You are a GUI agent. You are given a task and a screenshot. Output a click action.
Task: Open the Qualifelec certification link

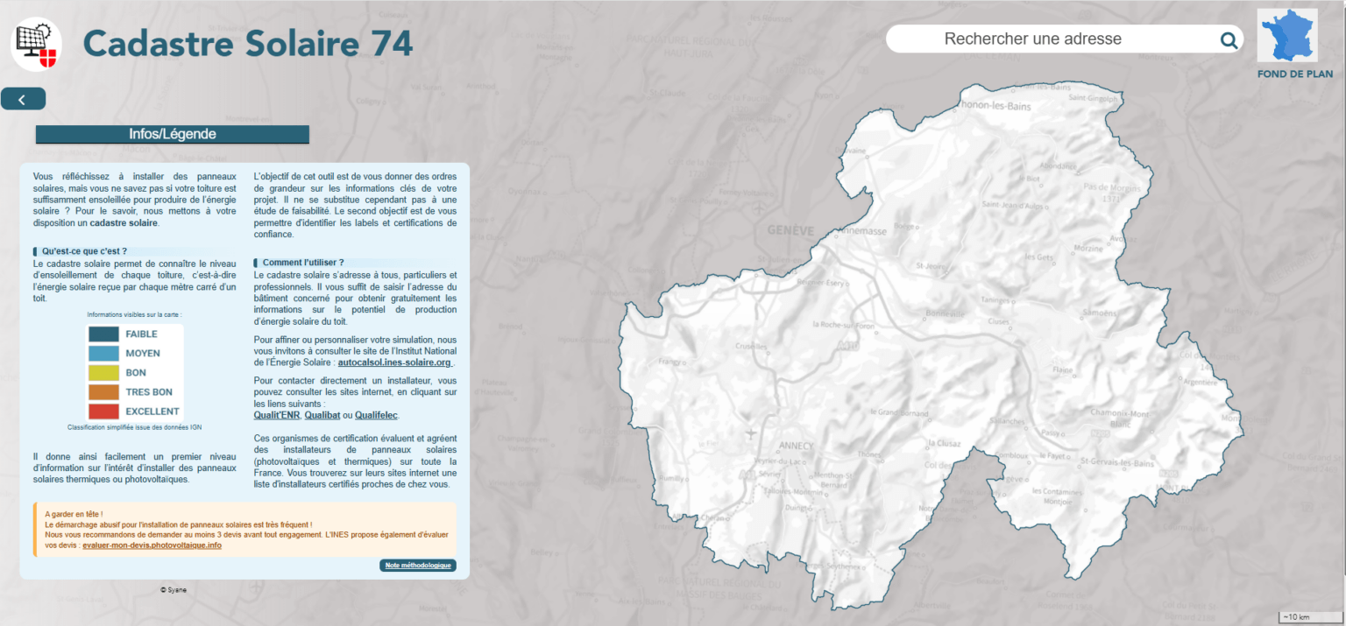pos(376,415)
